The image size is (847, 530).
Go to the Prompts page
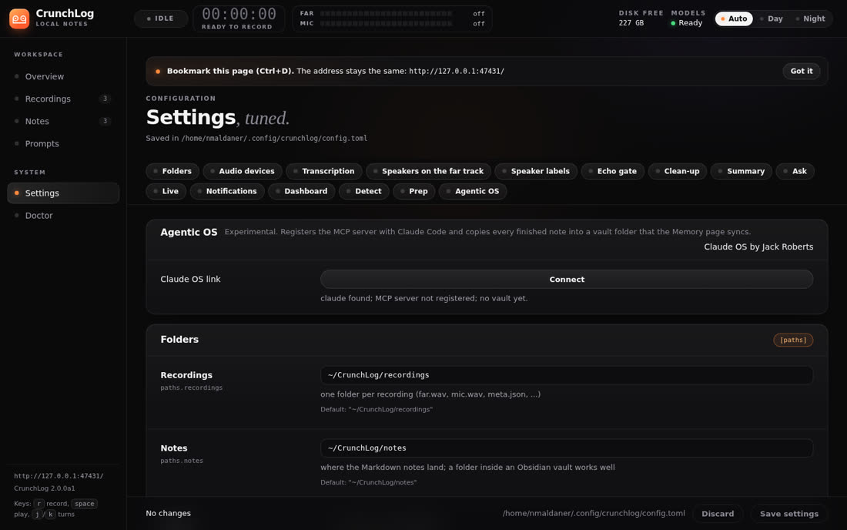63,144
